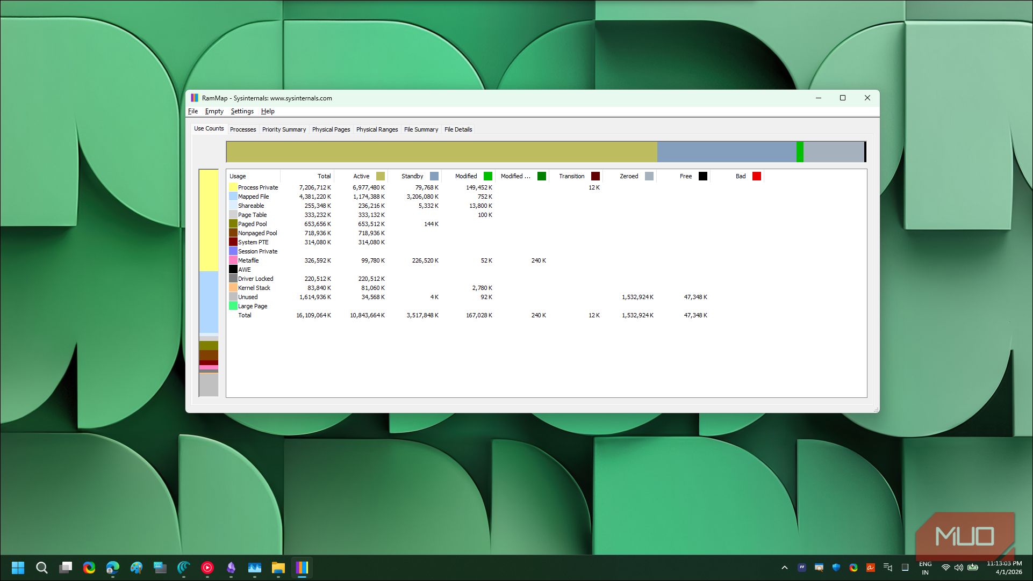Viewport: 1033px width, 581px height.
Task: Click the battery tray icon
Action: pyautogui.click(x=973, y=568)
